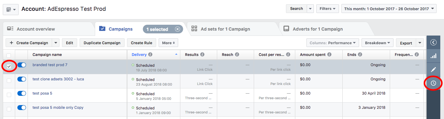
Task: Click the Amount spent info icon
Action: point(329,55)
